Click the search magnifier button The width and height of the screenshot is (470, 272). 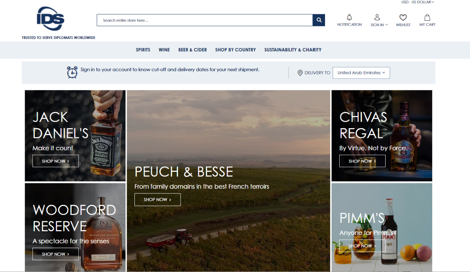[x=319, y=20]
